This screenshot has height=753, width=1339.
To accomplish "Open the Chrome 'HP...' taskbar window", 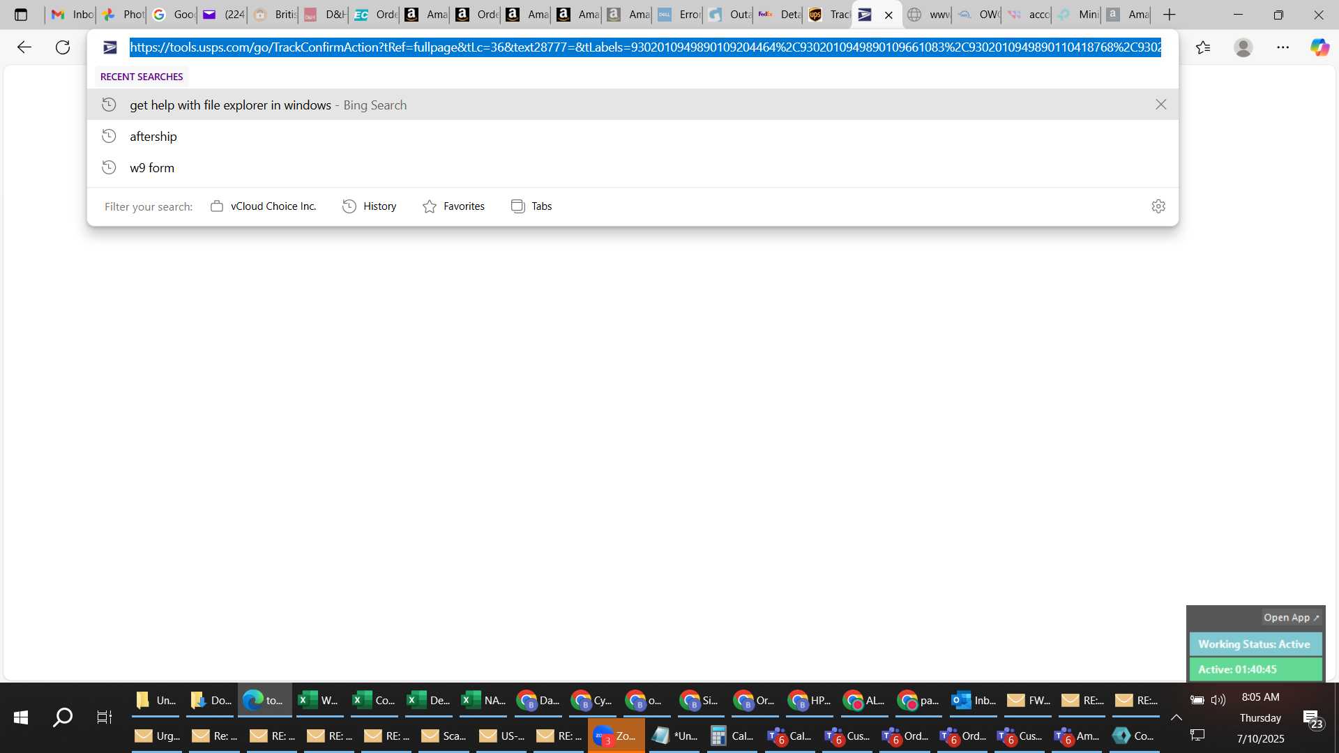I will (x=810, y=701).
